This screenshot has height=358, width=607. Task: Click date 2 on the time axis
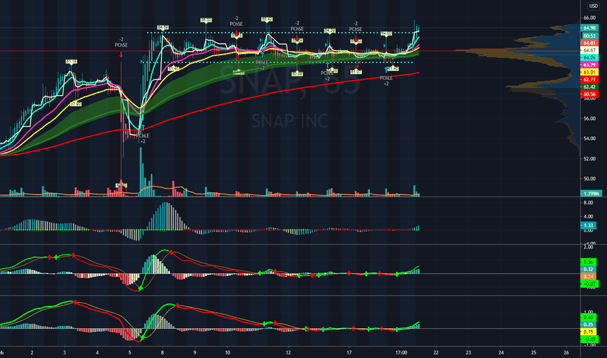[32, 353]
